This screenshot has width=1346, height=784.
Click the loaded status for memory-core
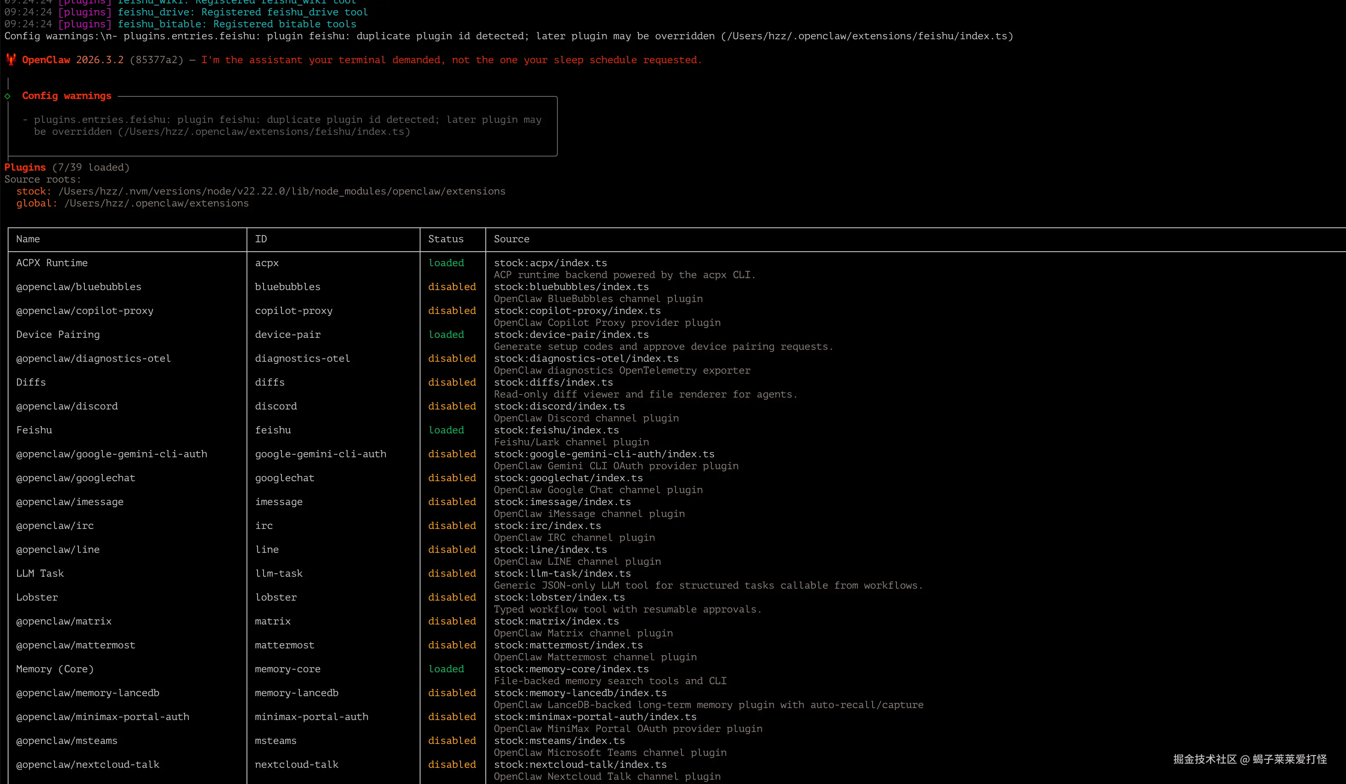pos(446,669)
